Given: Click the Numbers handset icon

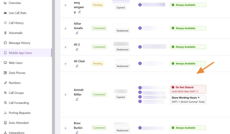Looking at the screenshot, I should pos(5,83).
